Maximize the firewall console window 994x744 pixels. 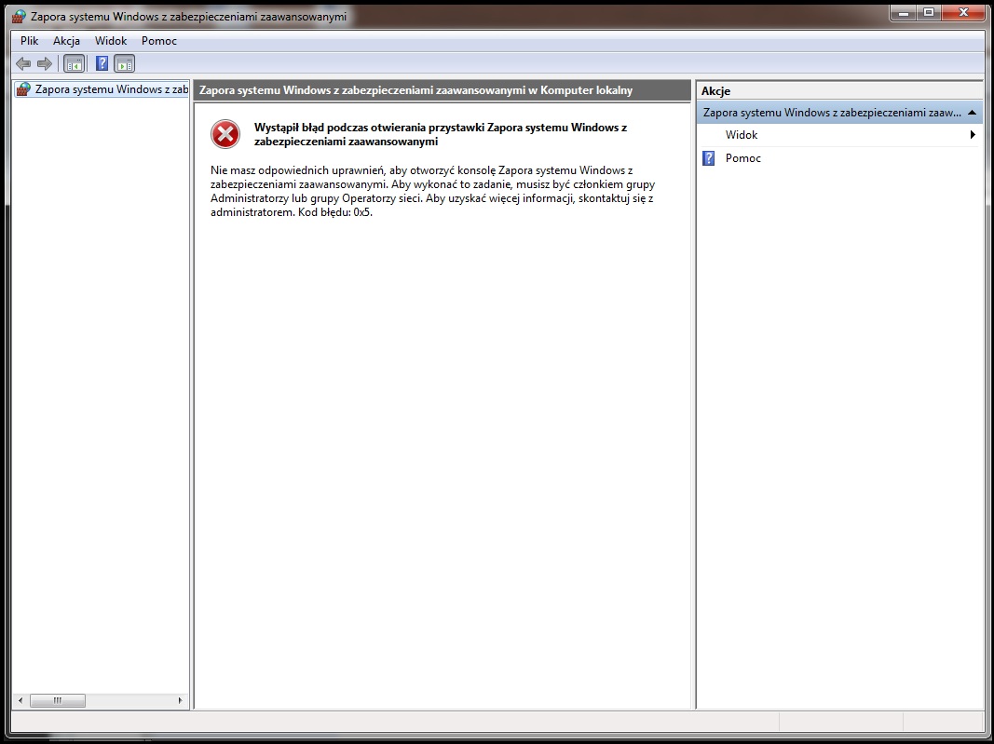pyautogui.click(x=929, y=13)
